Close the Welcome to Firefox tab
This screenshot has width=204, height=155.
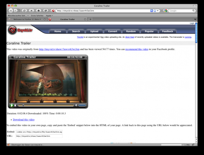click(45, 19)
